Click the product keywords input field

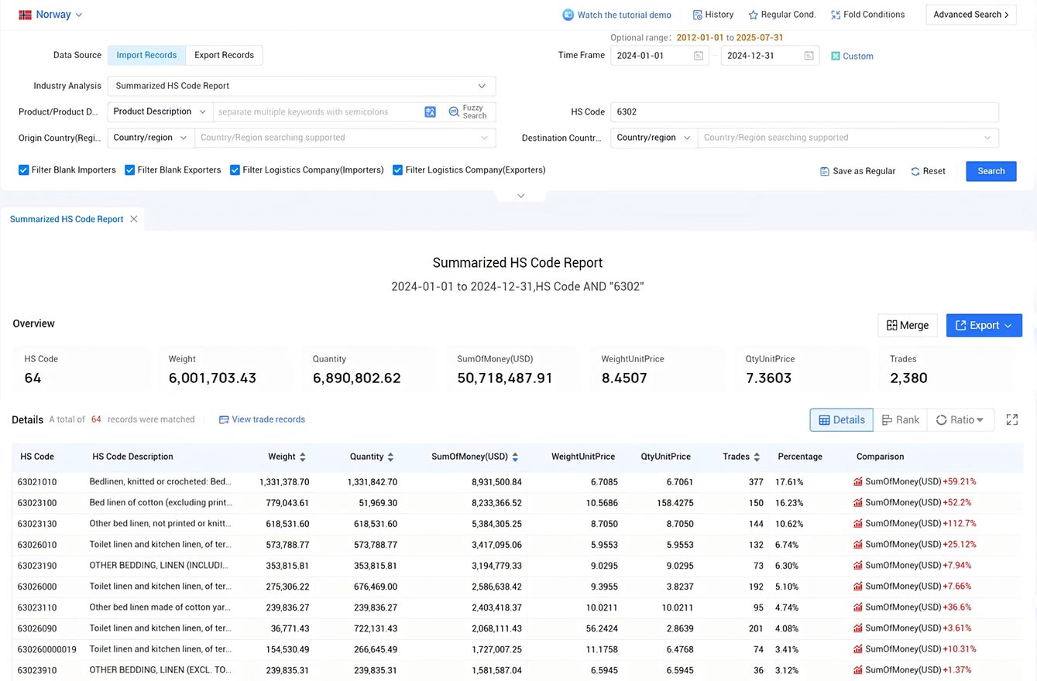tap(318, 111)
